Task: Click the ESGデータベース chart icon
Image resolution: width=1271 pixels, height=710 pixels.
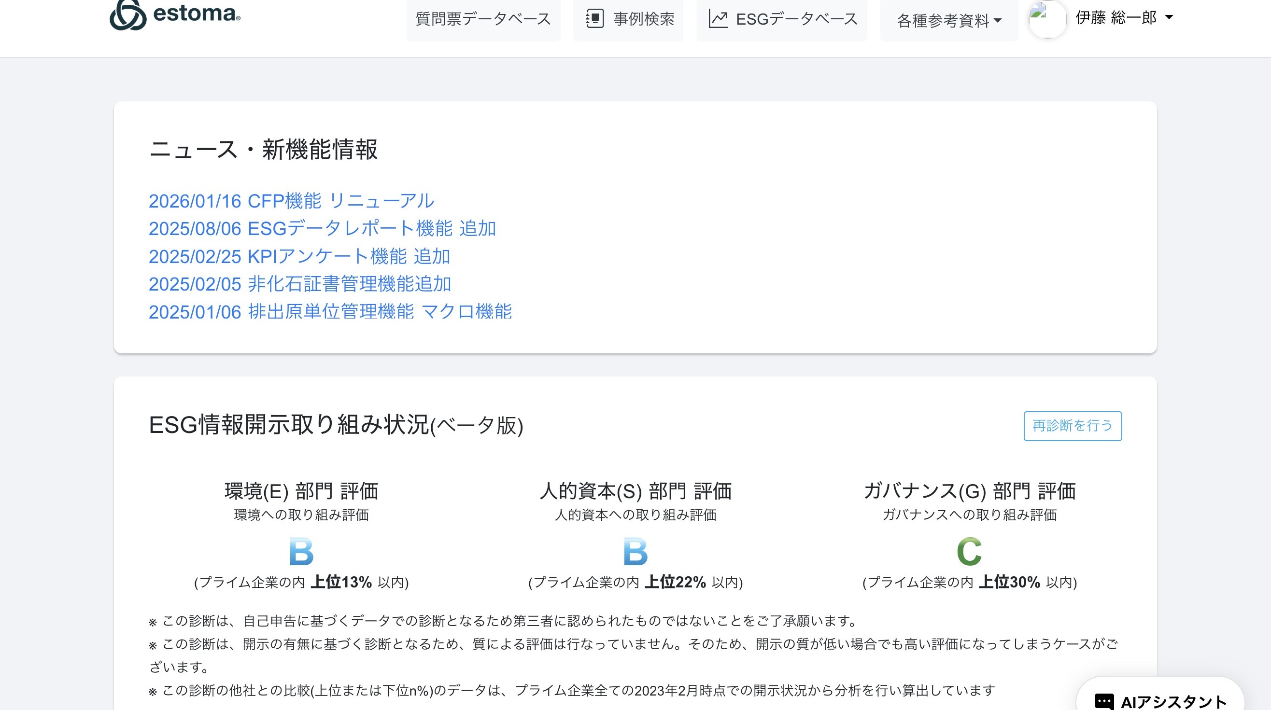Action: [718, 19]
